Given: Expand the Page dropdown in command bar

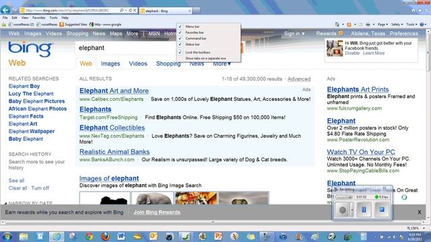Looking at the screenshot, I should pyautogui.click(x=383, y=24).
